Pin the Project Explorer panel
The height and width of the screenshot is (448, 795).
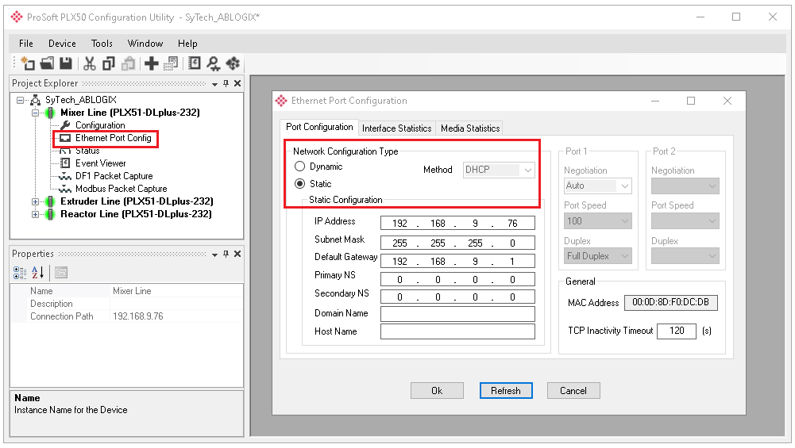click(226, 83)
